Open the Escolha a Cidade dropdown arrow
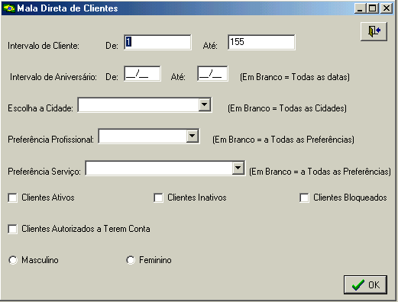 205,104
